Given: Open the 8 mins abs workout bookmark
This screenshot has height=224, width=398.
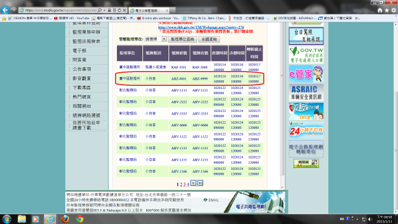Looking at the screenshot, I should coord(158,18).
